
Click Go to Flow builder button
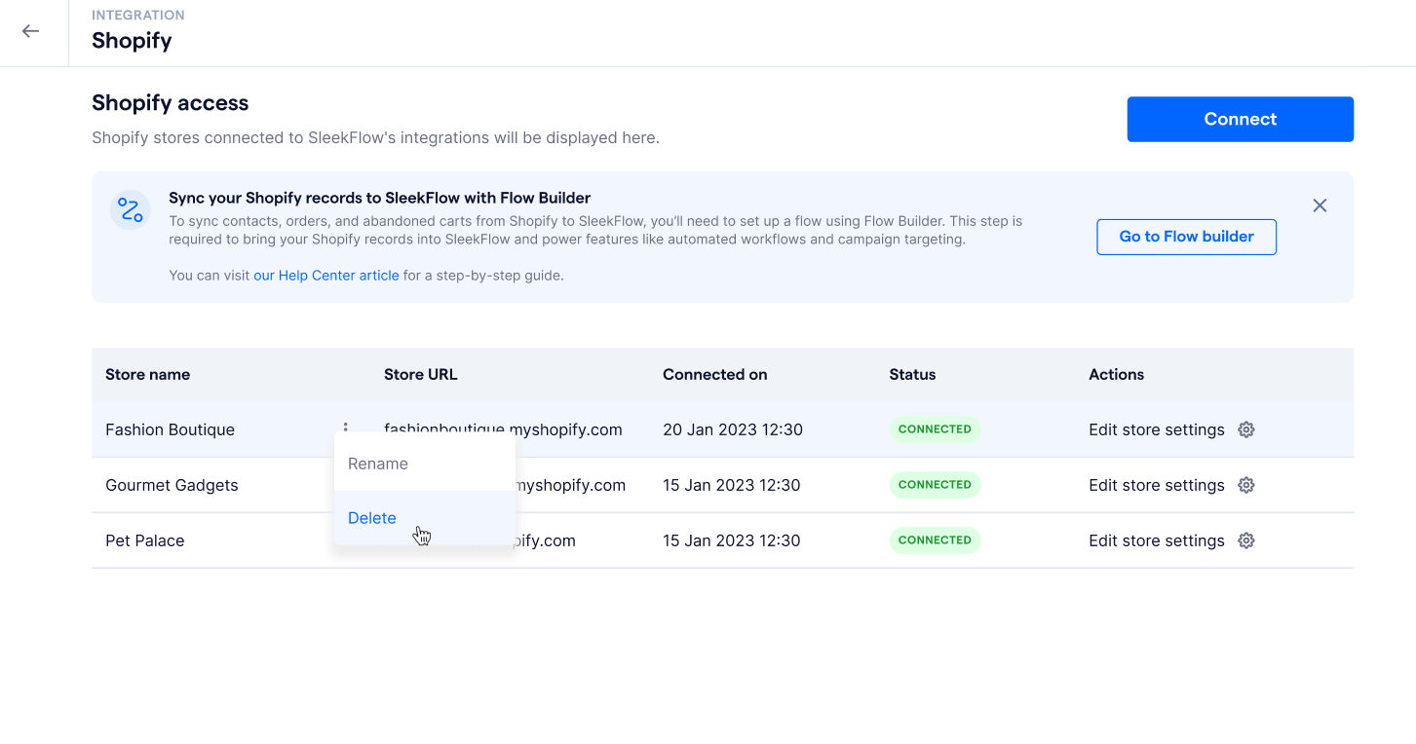coord(1186,237)
